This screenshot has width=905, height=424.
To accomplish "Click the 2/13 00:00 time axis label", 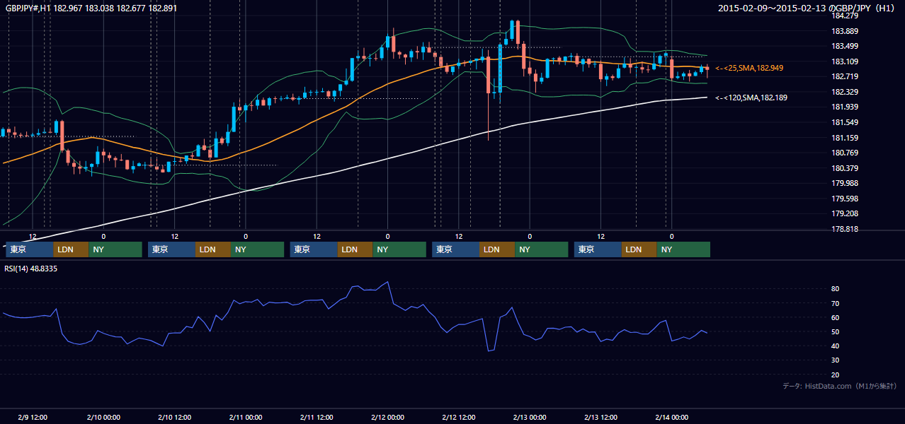I will pyautogui.click(x=530, y=417).
